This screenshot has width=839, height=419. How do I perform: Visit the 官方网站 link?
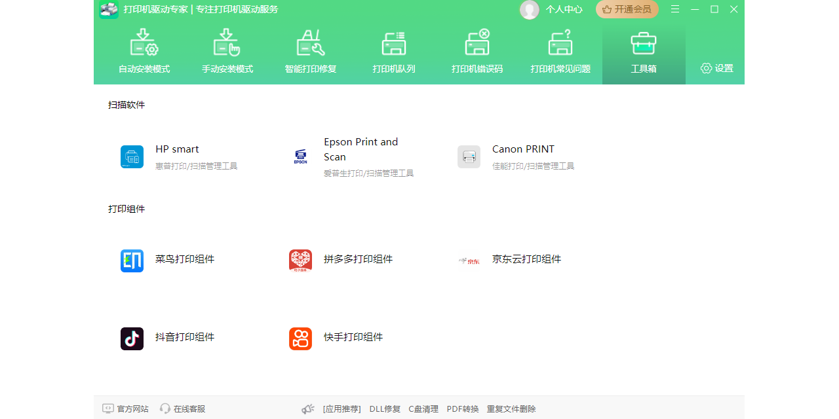[x=126, y=409]
